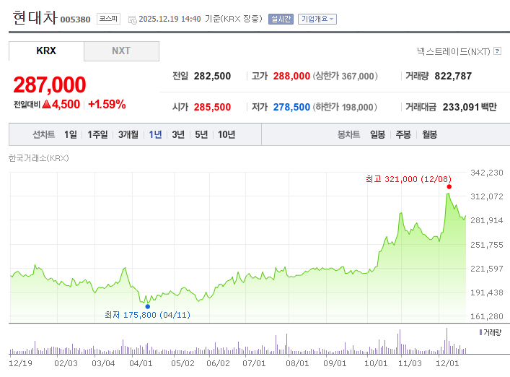This screenshot has width=510, height=377.
Task: Click the 코스피 market badge
Action: tap(108, 19)
